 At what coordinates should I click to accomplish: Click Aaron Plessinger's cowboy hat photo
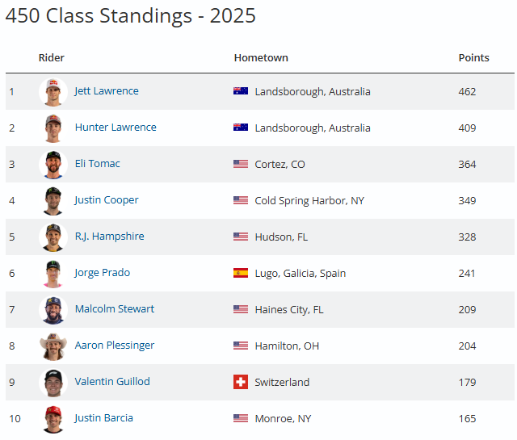click(x=53, y=346)
